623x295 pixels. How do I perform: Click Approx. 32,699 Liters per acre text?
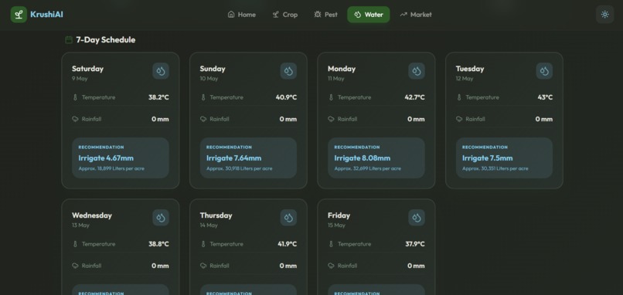pos(367,168)
